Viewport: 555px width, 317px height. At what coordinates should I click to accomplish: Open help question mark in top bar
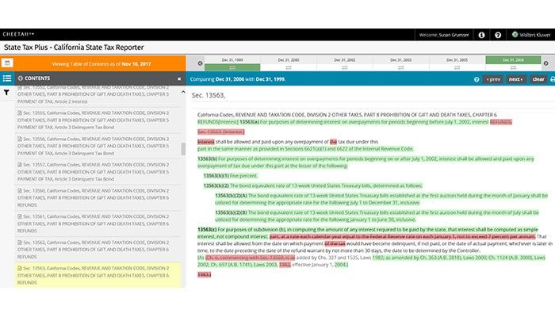[497, 35]
